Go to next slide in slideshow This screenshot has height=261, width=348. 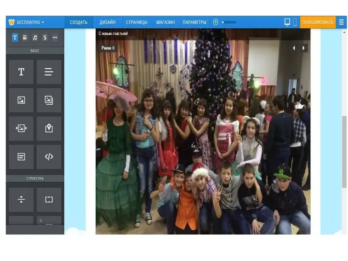304,48
